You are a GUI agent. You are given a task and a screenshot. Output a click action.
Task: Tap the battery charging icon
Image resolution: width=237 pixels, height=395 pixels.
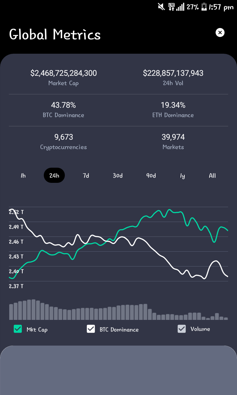pos(204,7)
